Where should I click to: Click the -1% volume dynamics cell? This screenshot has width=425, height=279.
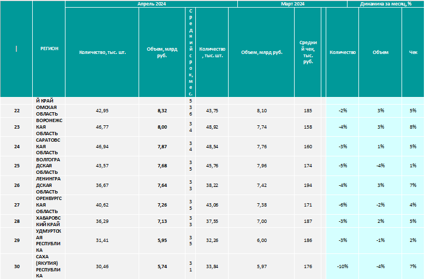[x=381, y=240]
